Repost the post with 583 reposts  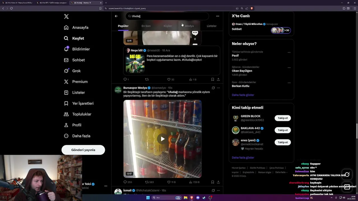click(x=149, y=182)
